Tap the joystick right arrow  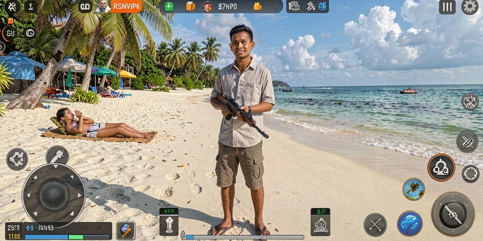(x=79, y=195)
